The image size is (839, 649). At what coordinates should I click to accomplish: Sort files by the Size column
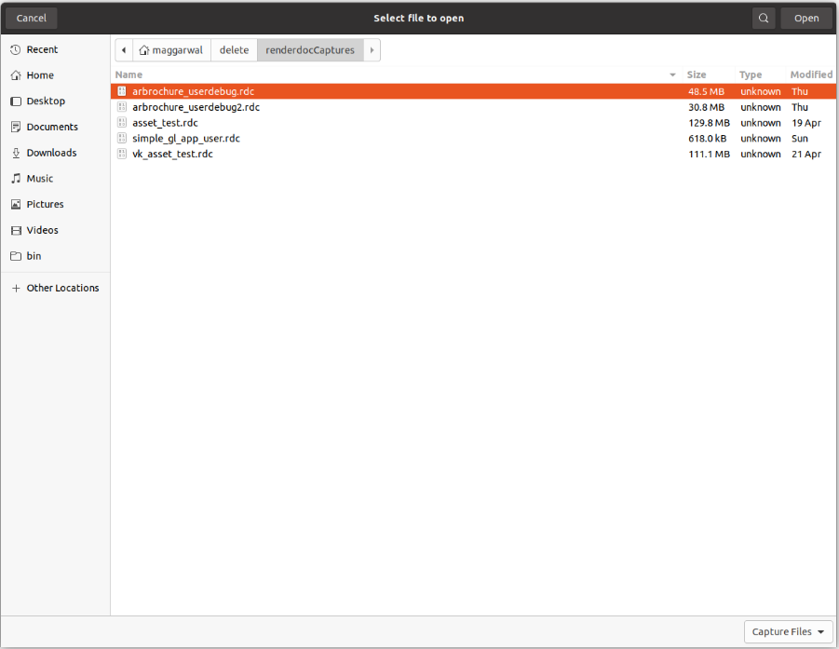point(697,74)
